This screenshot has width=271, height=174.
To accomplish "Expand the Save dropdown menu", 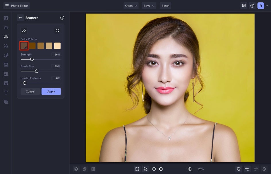I will 149,6.
